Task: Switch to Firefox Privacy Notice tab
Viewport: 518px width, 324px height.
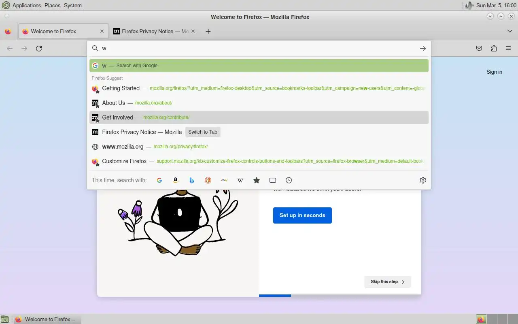Action: pyautogui.click(x=154, y=31)
